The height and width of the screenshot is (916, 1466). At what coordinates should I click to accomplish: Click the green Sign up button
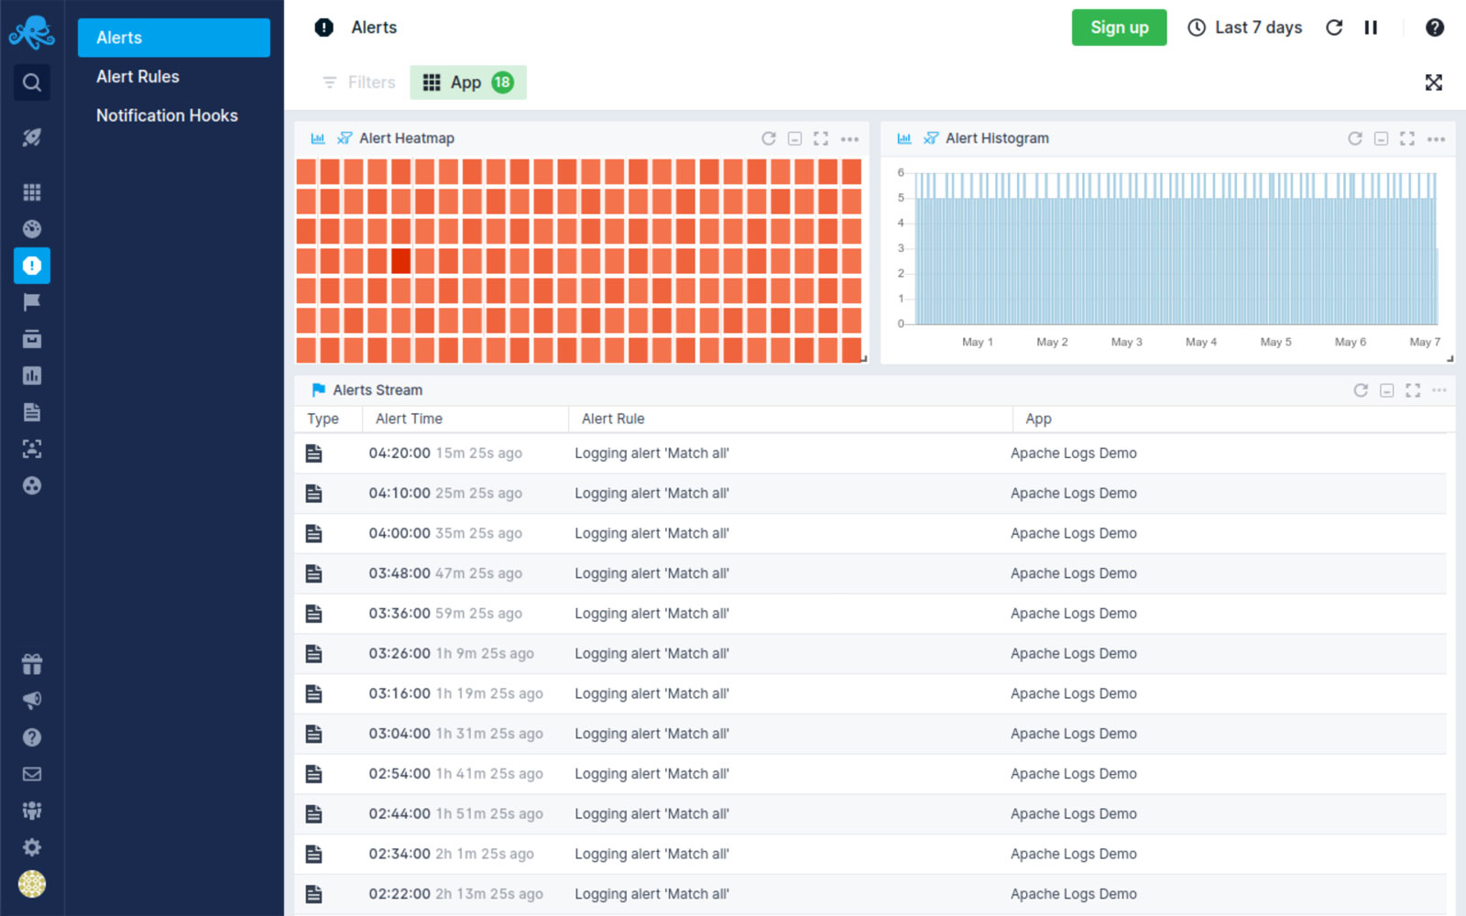(1119, 27)
